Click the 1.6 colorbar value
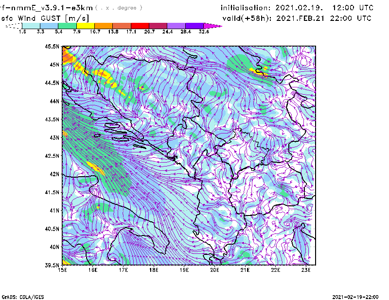 click(x=22, y=32)
